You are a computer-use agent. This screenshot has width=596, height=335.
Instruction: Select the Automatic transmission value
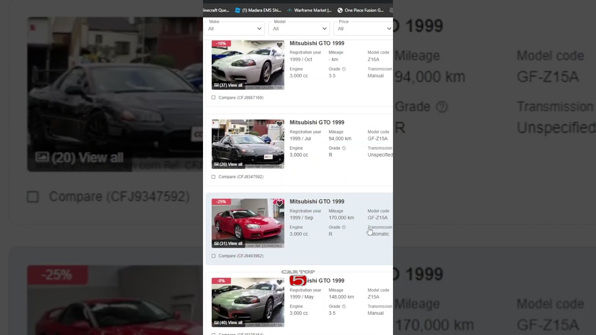pos(379,234)
